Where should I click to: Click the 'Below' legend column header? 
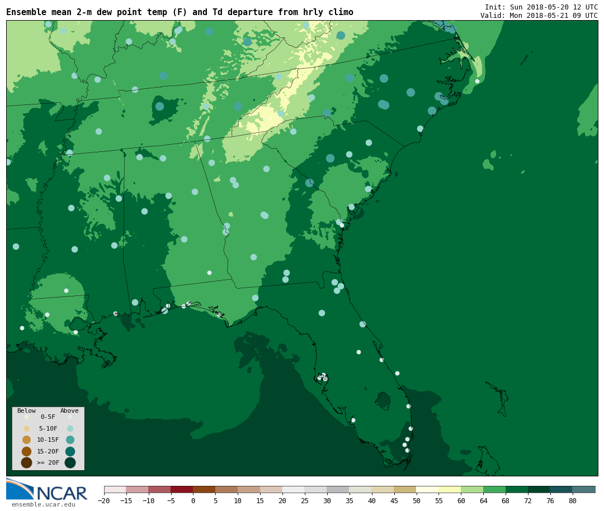[26, 410]
